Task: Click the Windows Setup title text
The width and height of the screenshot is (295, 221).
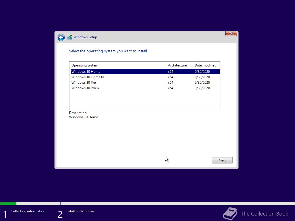Action: [85, 37]
